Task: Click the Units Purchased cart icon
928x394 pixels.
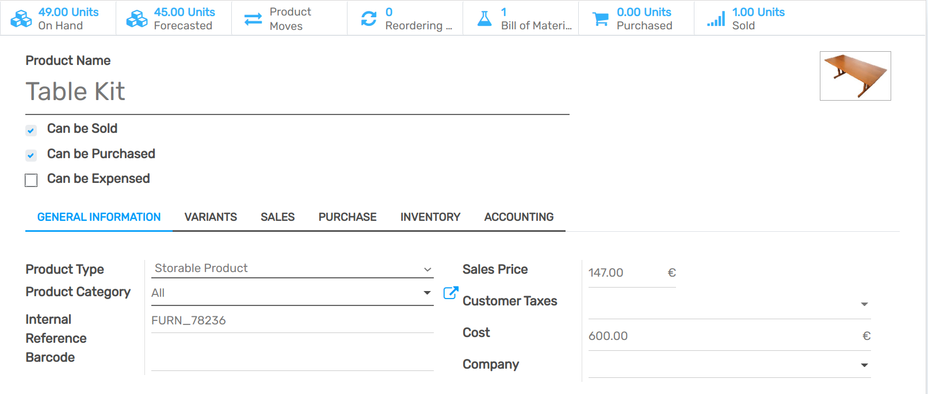Action: (601, 19)
